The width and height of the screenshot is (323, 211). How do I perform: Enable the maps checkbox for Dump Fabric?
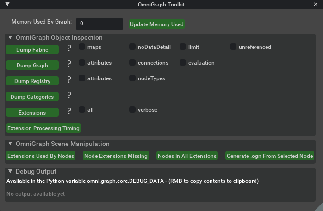tap(82, 47)
